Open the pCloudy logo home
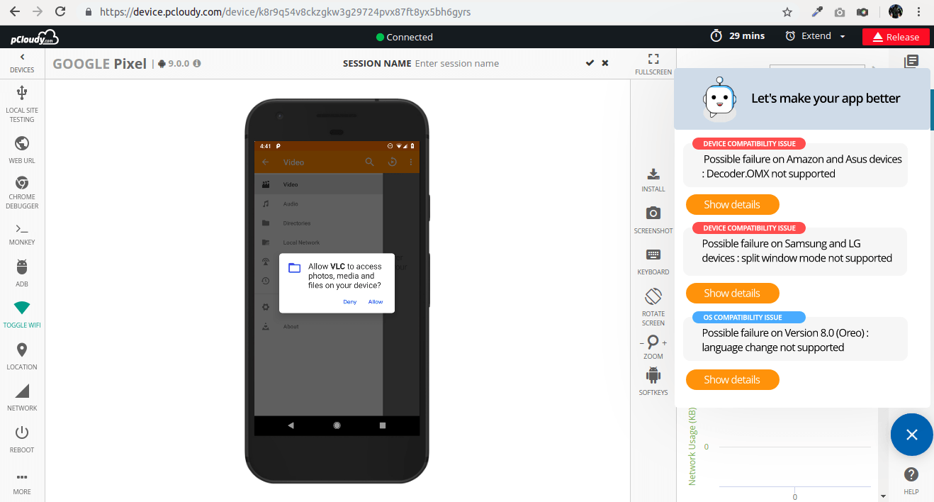 click(34, 38)
